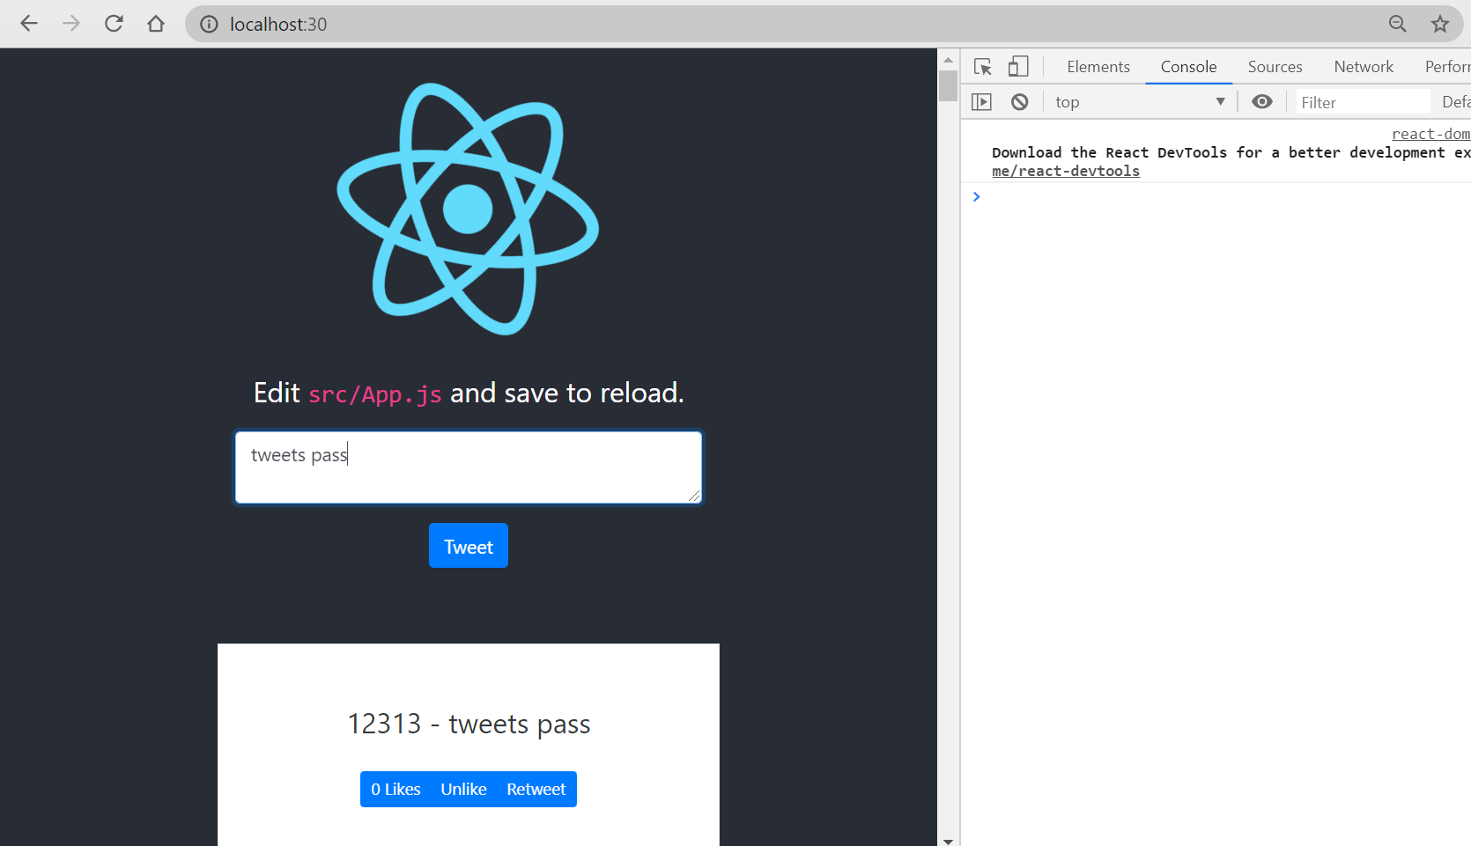This screenshot has width=1471, height=846.
Task: Click the console prompt chevron
Action: (x=976, y=196)
